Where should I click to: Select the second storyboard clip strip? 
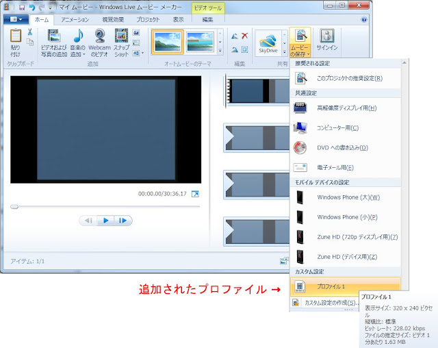coord(257,138)
